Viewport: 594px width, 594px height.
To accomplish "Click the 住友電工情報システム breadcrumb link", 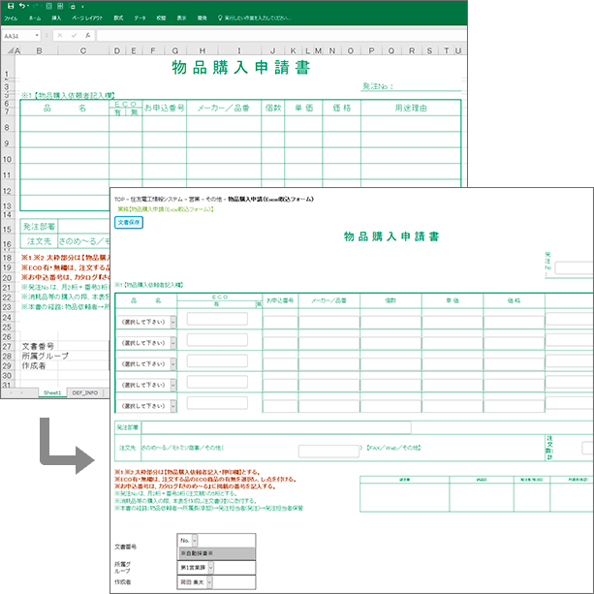I will click(156, 199).
